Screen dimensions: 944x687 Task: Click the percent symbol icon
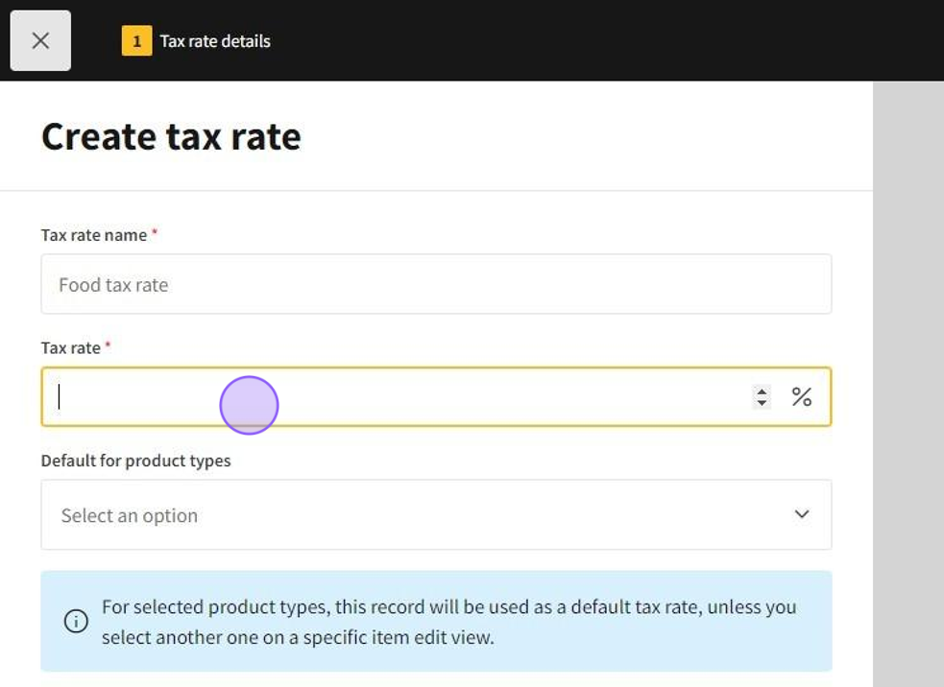coord(802,397)
